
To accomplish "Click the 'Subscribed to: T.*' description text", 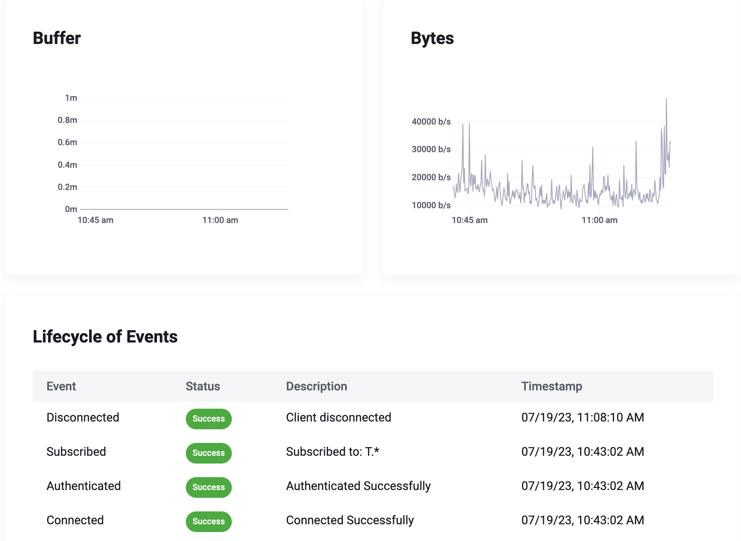I will click(333, 452).
